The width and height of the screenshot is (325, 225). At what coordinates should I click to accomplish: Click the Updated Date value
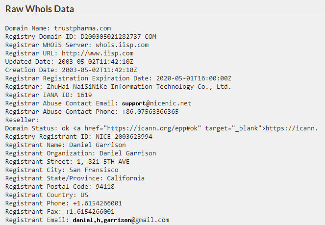pyautogui.click(x=96, y=62)
